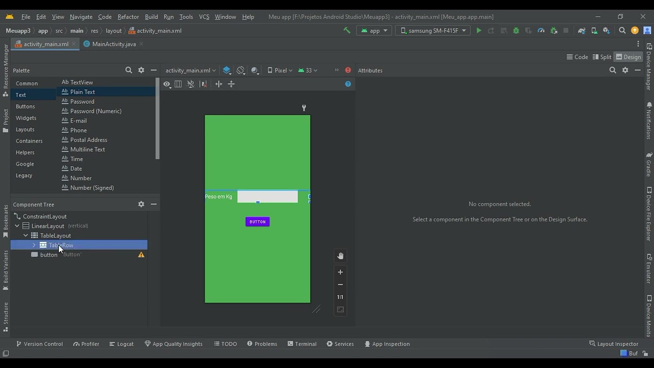The height and width of the screenshot is (368, 654).
Task: Open the Terminal tool window
Action: (x=302, y=344)
